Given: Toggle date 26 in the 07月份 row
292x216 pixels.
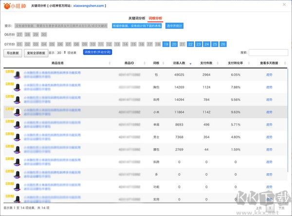Looking at the screenshot, I should pyautogui.click(x=223, y=44).
